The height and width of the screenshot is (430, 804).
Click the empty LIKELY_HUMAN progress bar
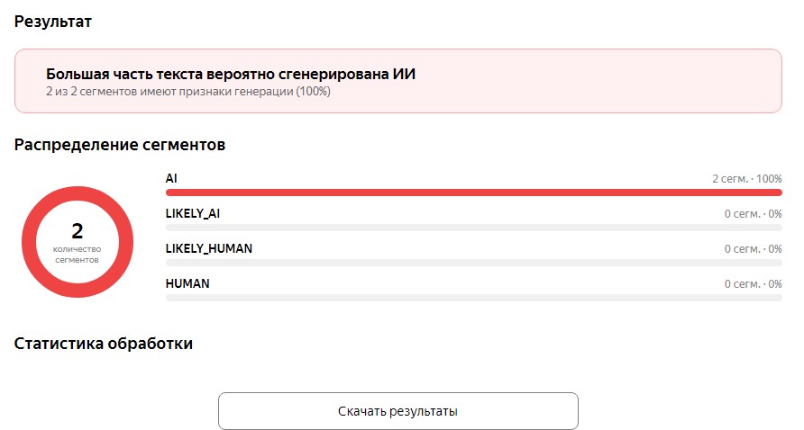point(474,263)
